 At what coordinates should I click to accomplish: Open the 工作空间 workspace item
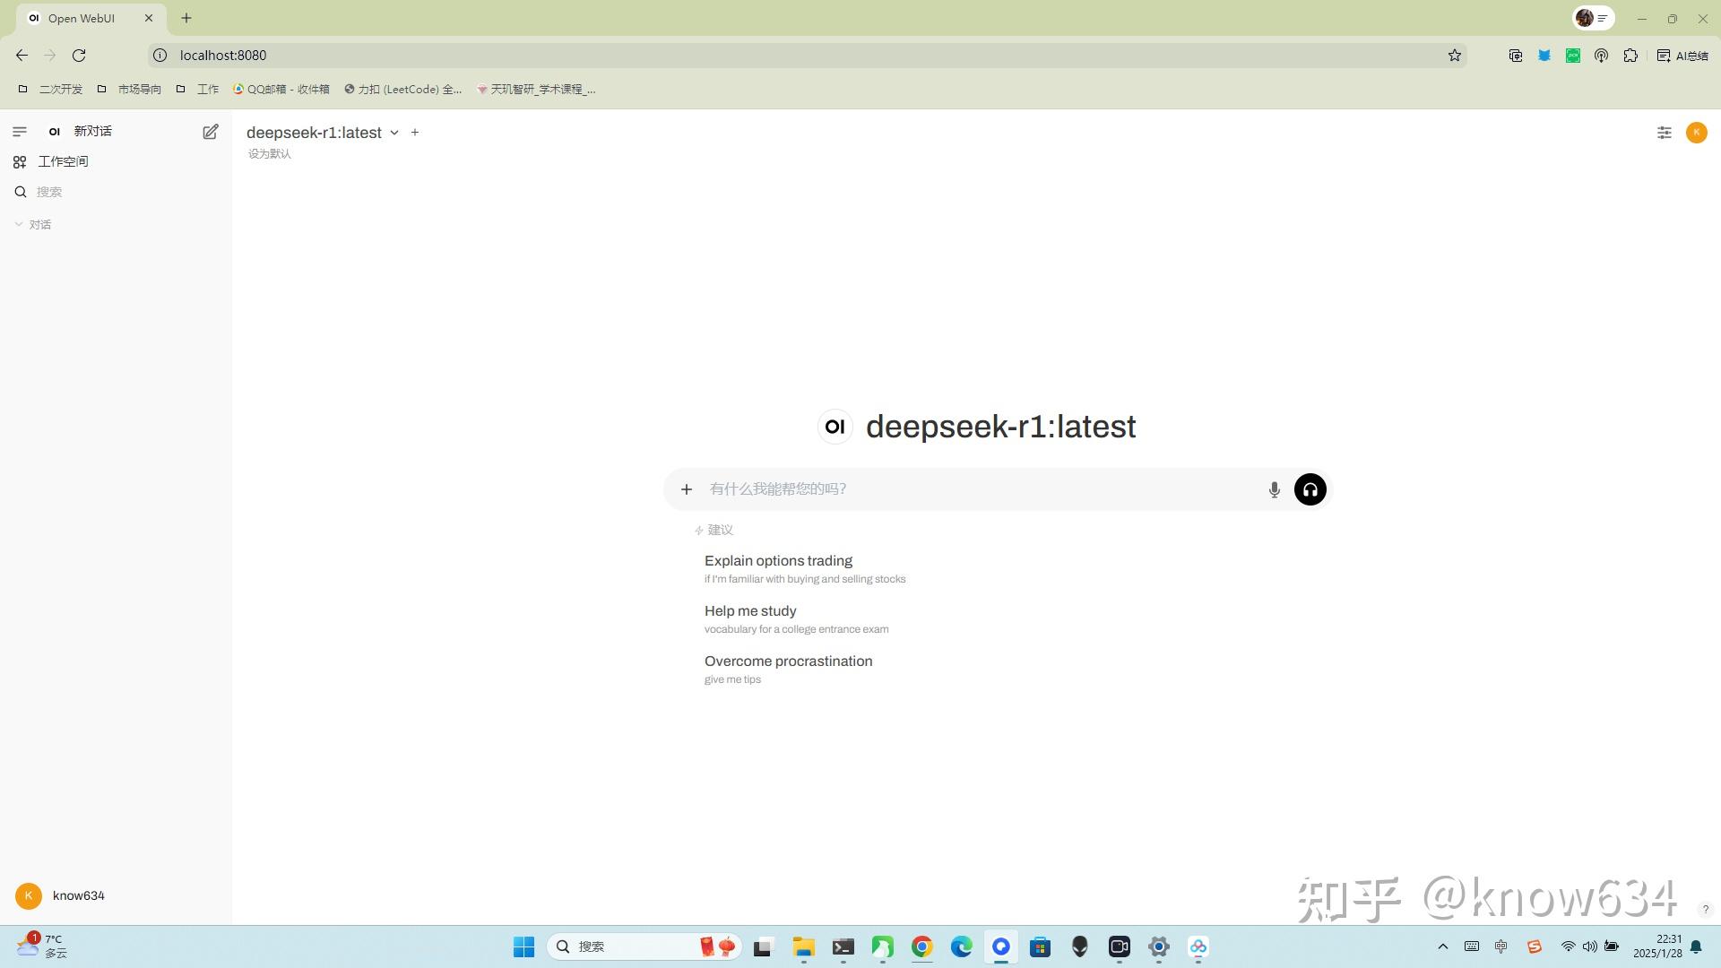(63, 161)
